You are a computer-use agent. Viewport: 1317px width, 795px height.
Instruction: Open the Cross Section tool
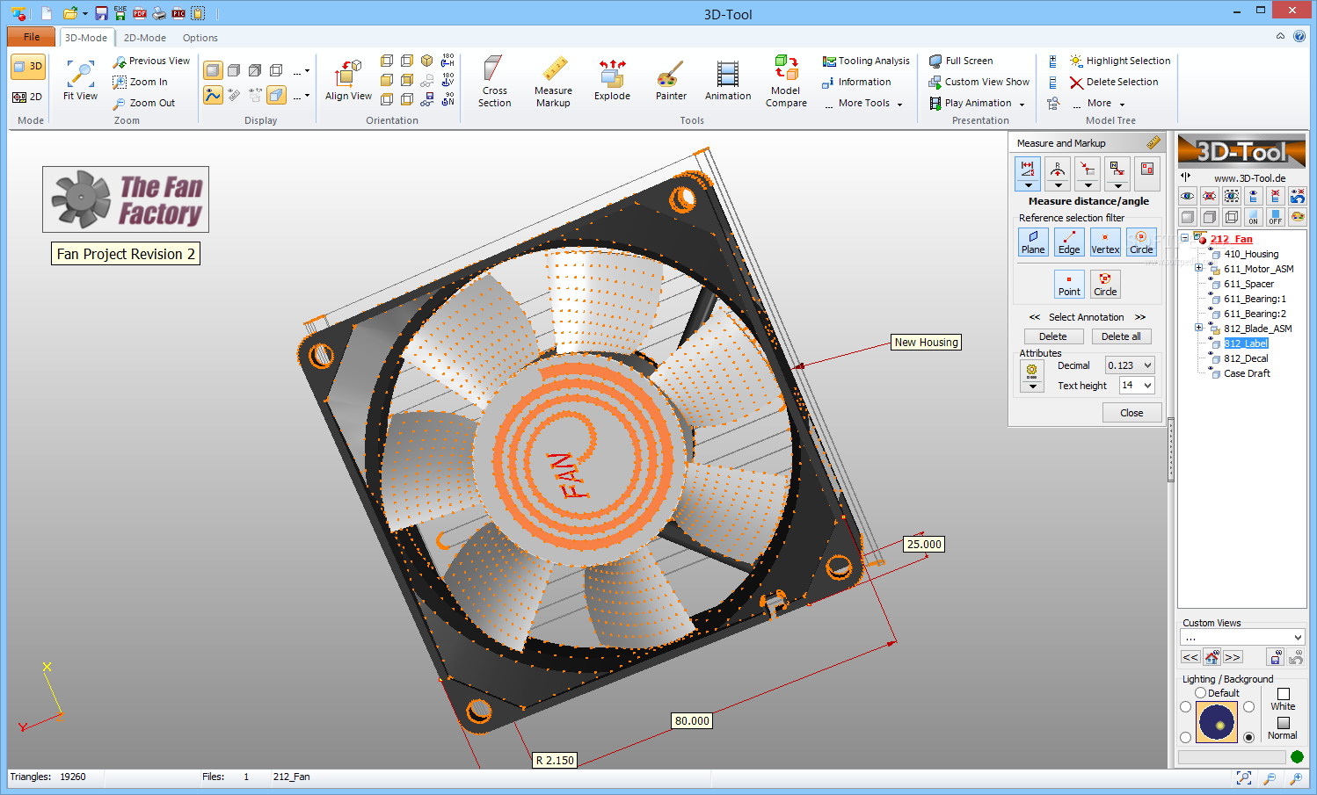point(494,81)
